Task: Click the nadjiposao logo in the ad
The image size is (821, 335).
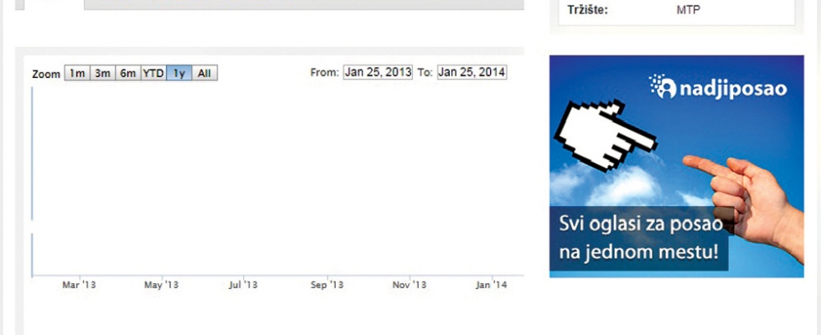Action: [x=718, y=87]
